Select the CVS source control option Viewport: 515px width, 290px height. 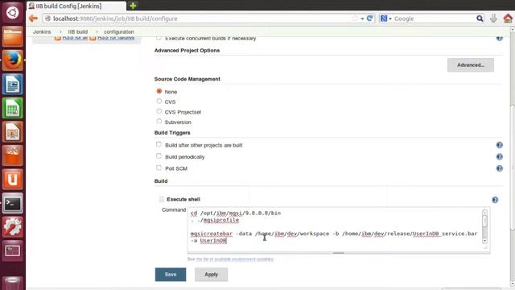[159, 101]
